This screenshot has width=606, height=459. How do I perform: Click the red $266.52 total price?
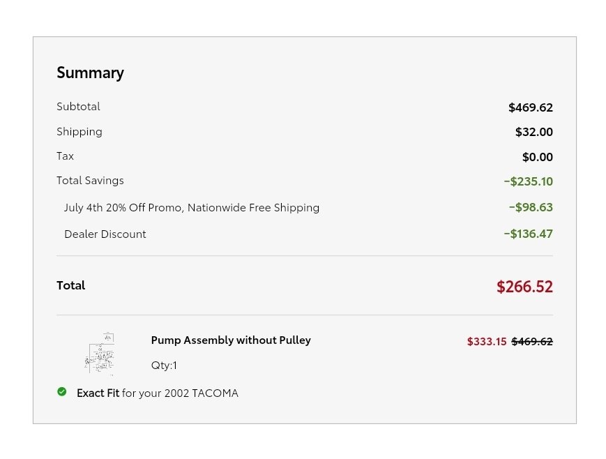click(524, 287)
